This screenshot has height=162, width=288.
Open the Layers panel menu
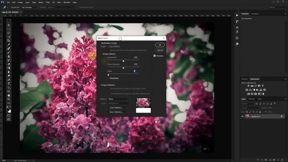285,99
